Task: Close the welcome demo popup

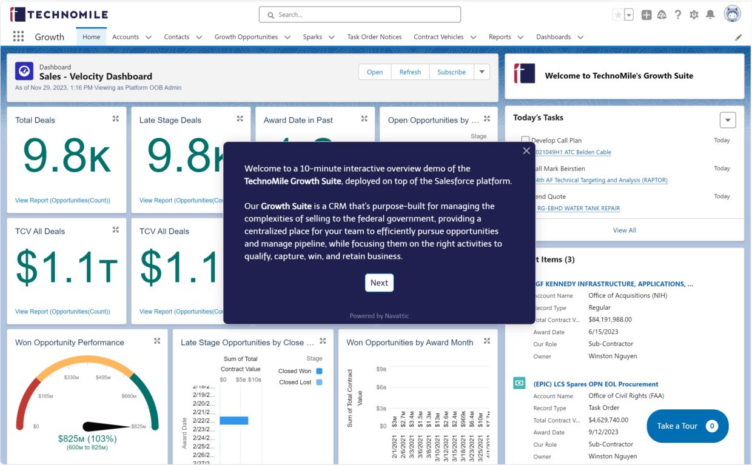Action: (526, 151)
